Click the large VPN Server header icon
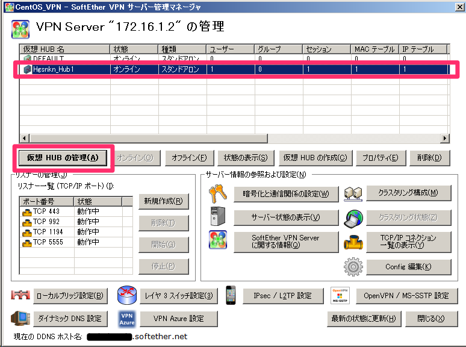The height and width of the screenshot is (347, 466). (x=20, y=29)
